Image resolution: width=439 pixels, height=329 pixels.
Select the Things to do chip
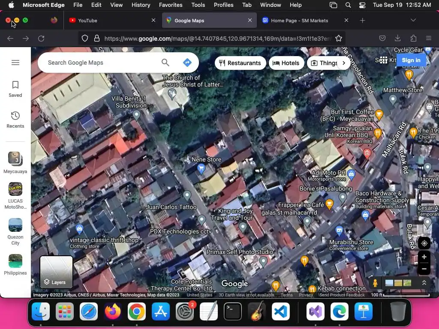coord(324,63)
